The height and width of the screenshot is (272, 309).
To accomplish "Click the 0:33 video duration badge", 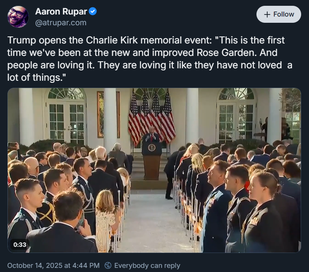I will (20, 244).
